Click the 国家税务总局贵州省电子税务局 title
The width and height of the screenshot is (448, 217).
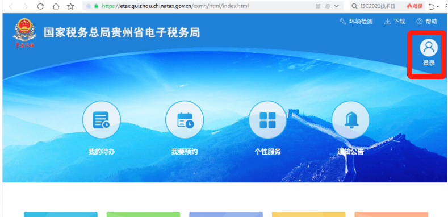[122, 32]
